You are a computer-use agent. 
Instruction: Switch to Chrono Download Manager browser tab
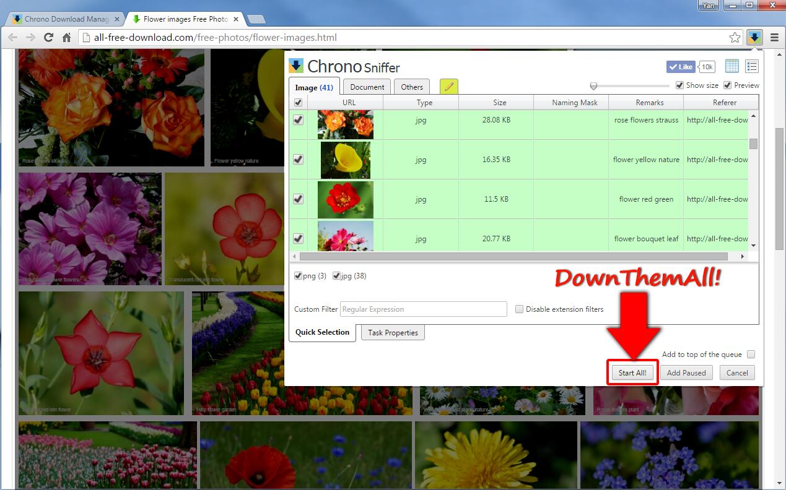click(64, 19)
